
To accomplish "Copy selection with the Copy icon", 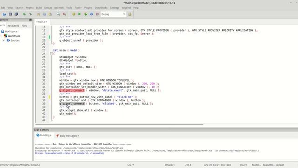I will [x=44, y=14].
